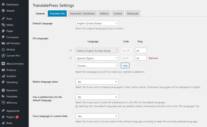Click the Appearance paintbrush icon
This screenshot has width=207, height=127.
[x=3, y=110]
